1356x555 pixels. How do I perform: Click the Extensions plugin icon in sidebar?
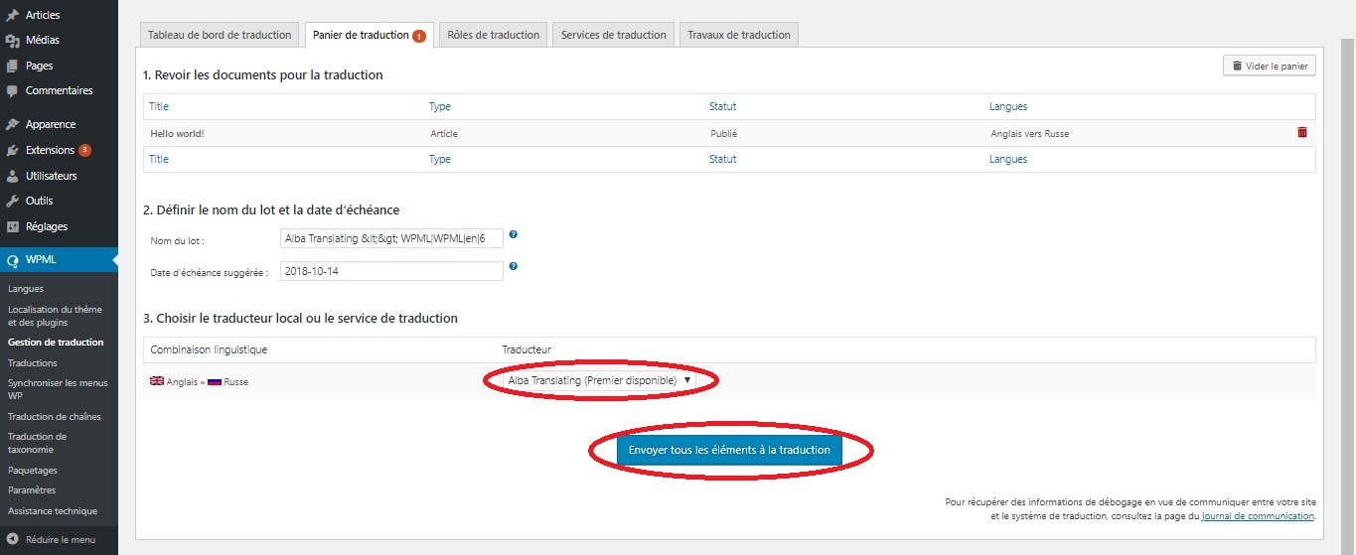(12, 150)
